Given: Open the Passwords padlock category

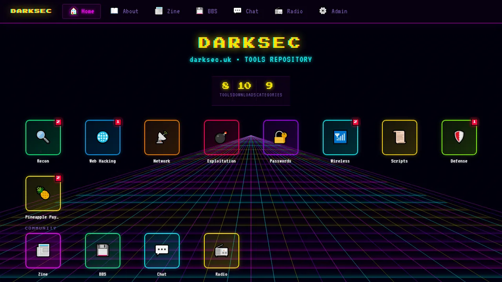Looking at the screenshot, I should tap(280, 137).
